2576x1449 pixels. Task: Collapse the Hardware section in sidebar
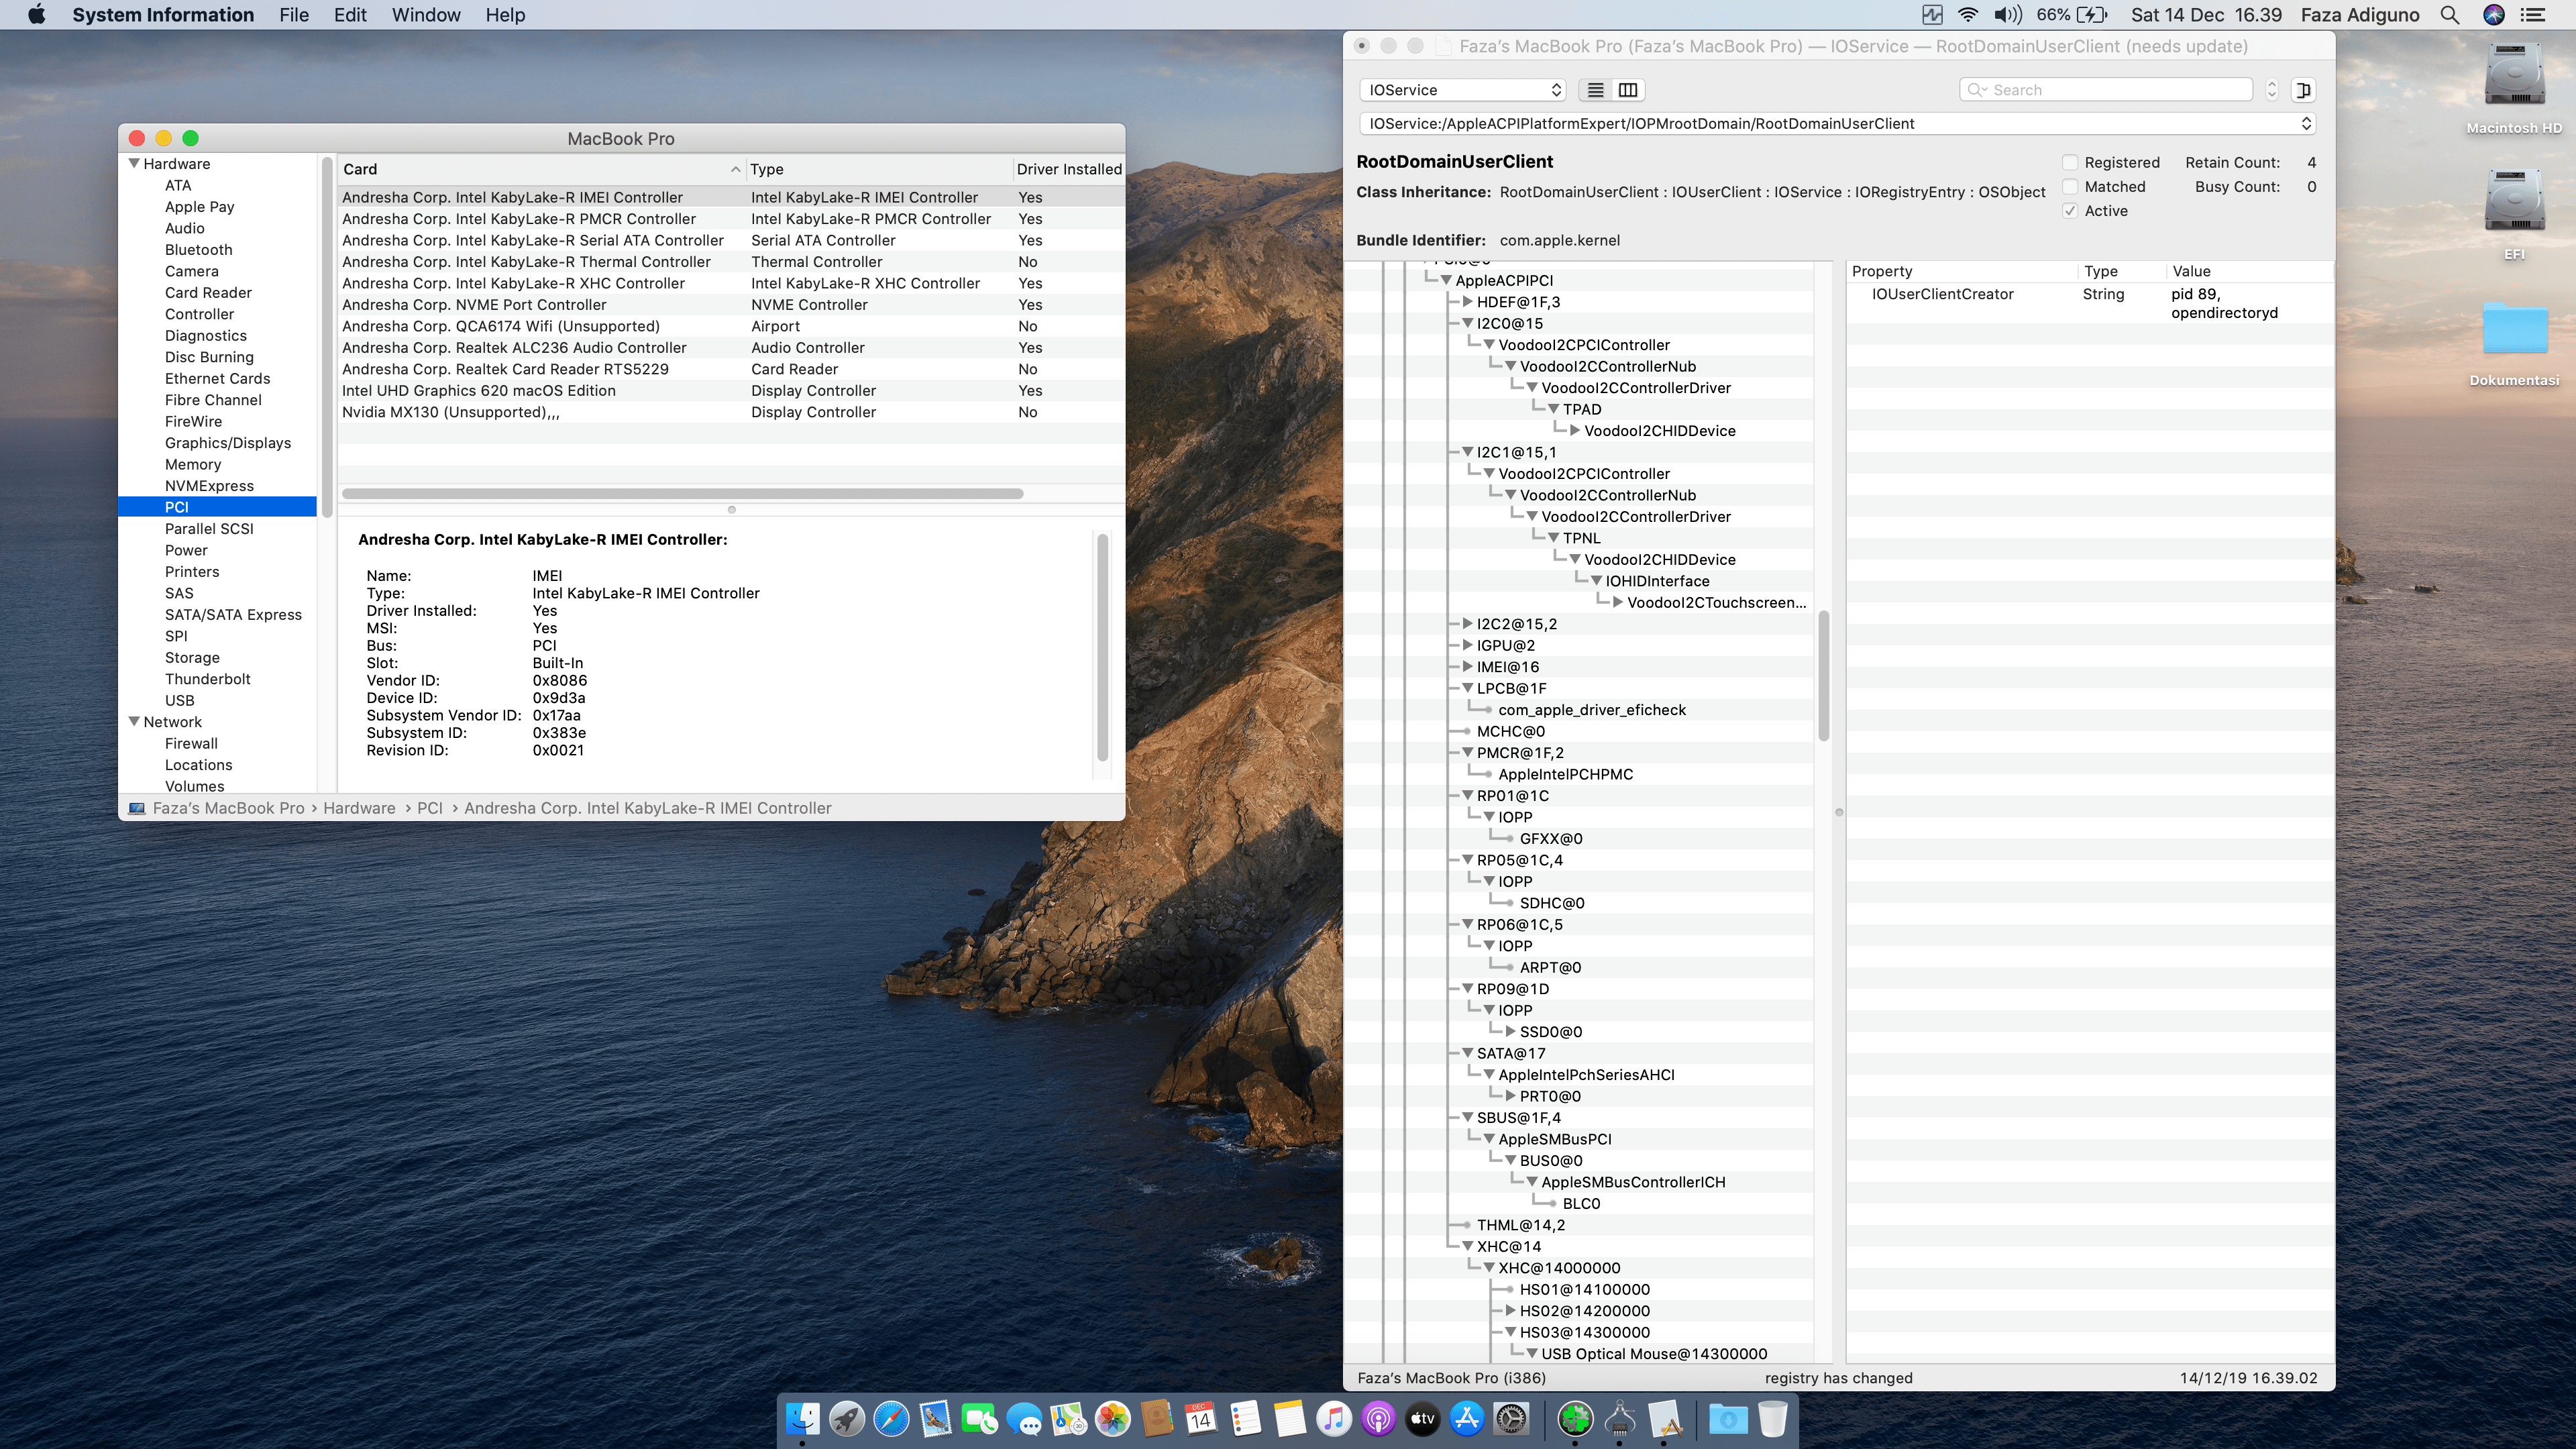click(134, 163)
